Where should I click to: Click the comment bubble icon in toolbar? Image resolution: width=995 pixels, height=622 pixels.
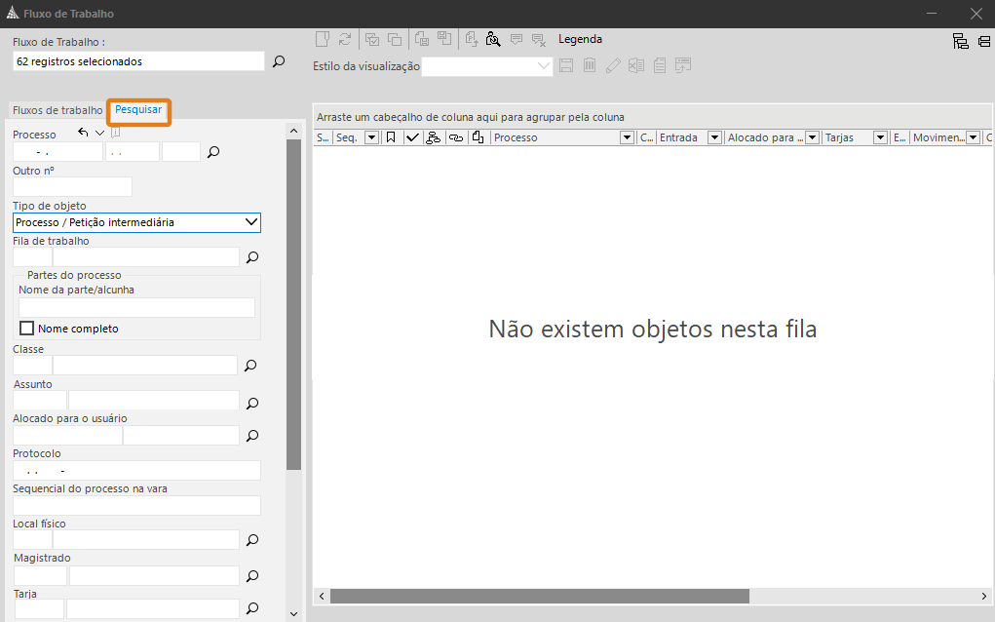point(517,39)
